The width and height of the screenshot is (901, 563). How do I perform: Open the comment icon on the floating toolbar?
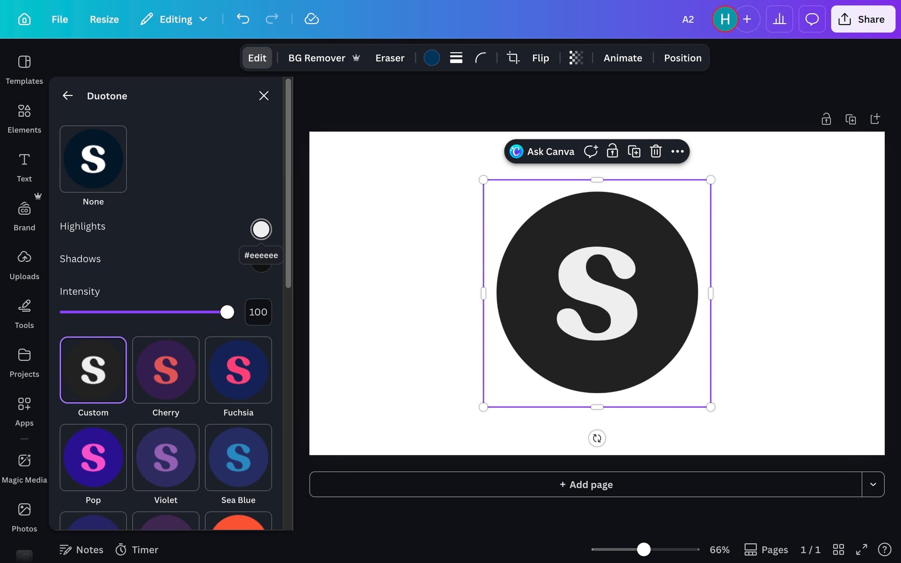pos(590,151)
